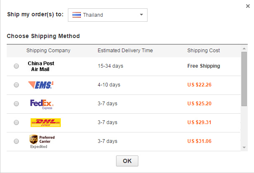Pick the DHL shipping radio button
Viewport: 254px width, 173px height.
(16, 122)
